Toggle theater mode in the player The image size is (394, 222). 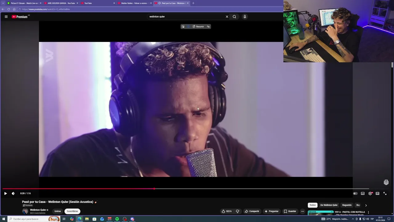point(377,193)
